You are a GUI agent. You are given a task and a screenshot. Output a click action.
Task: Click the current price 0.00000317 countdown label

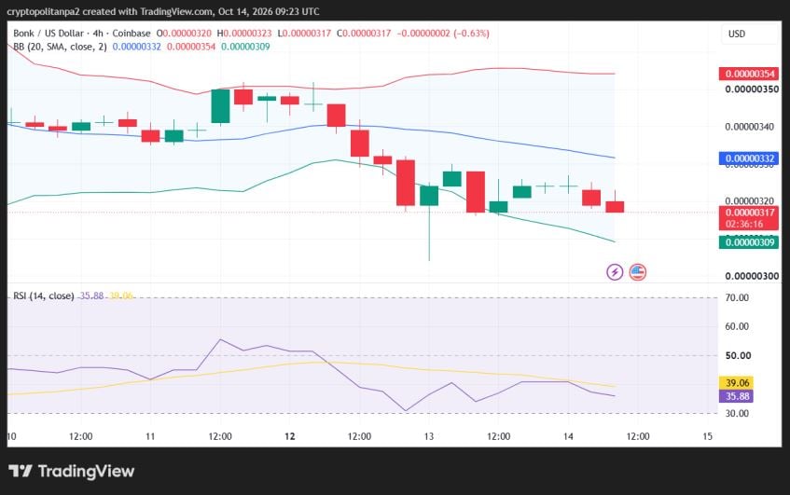point(749,218)
